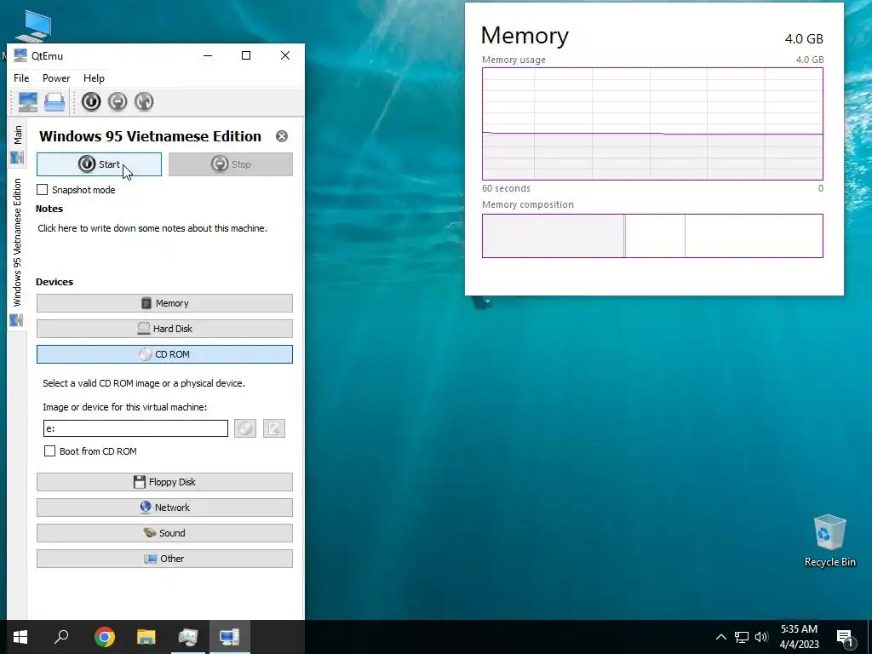
Task: Open the notification center icon
Action: tap(845, 638)
